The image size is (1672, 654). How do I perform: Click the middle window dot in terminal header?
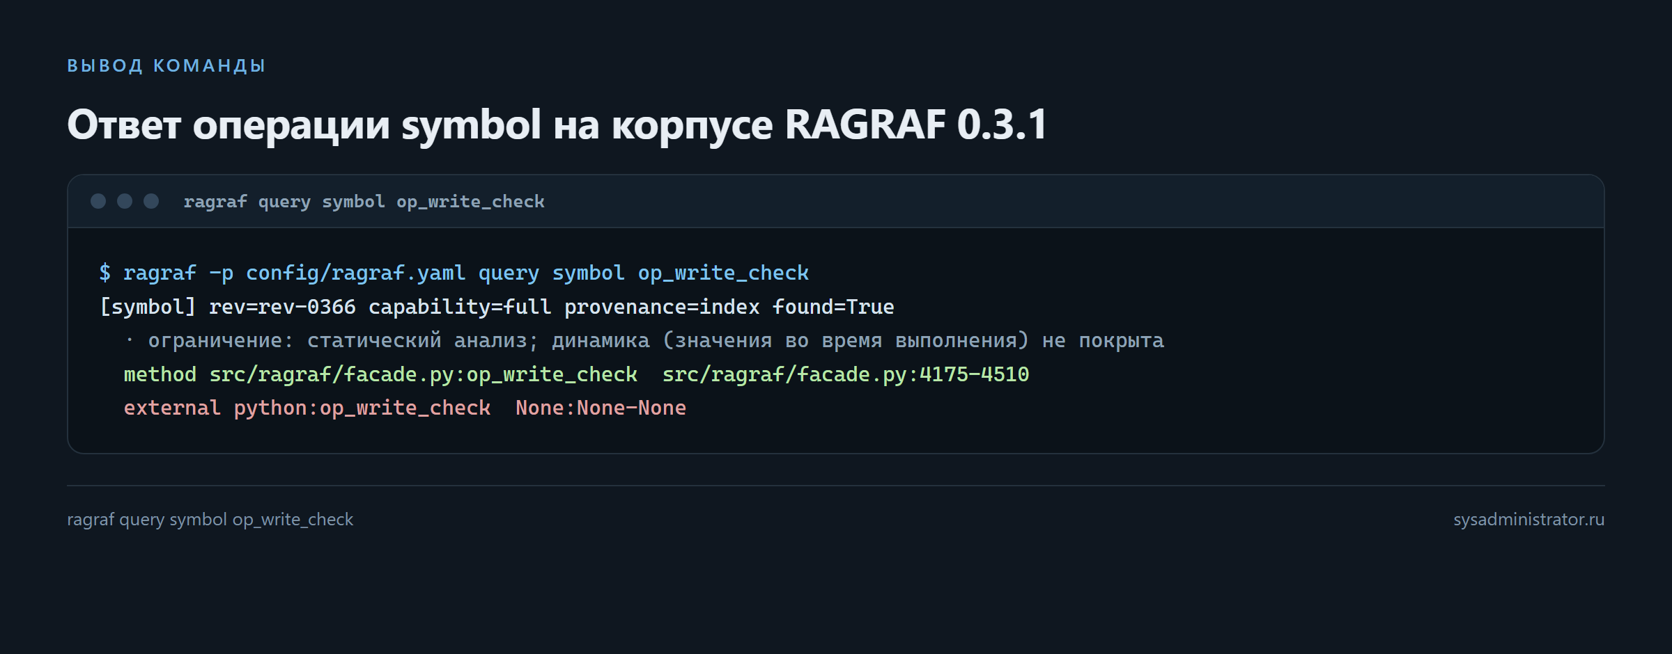tap(125, 201)
